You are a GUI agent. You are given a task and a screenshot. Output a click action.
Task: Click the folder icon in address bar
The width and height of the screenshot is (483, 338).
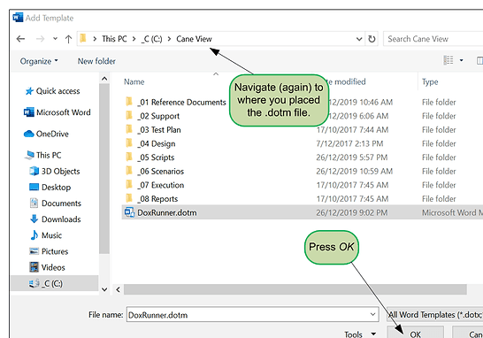point(83,39)
